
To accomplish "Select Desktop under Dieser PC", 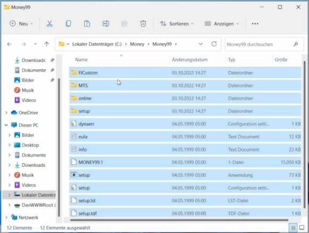I will click(x=30, y=145).
